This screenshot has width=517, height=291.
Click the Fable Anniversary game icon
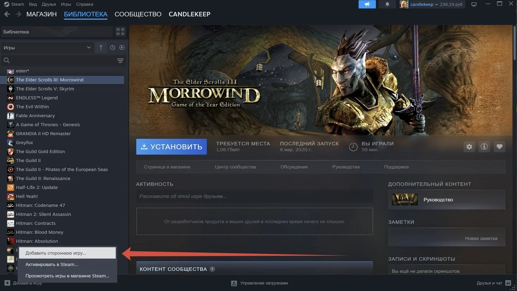point(10,116)
